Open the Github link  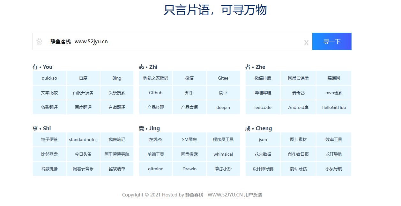tap(156, 93)
